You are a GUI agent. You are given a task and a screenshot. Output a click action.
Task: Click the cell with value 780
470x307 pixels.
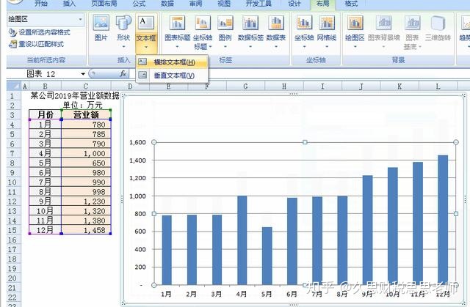pyautogui.click(x=87, y=125)
